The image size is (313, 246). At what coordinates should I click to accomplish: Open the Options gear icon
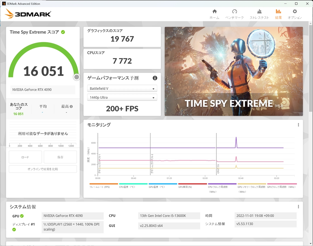(x=295, y=11)
